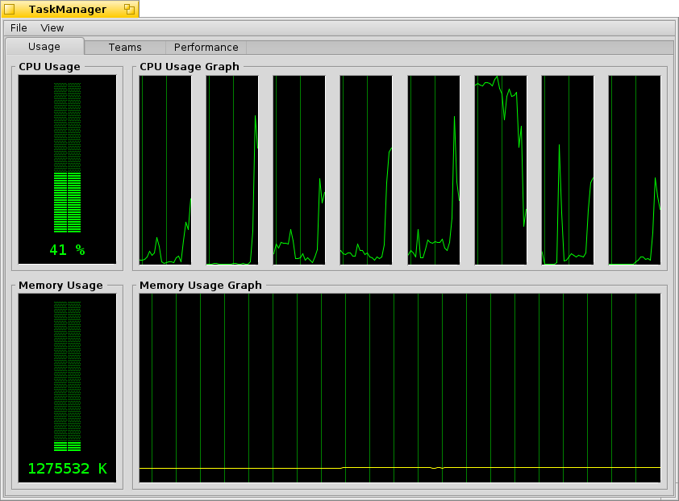The height and width of the screenshot is (501, 679).
Task: Click the 41 % CPU readout
Action: 67,249
